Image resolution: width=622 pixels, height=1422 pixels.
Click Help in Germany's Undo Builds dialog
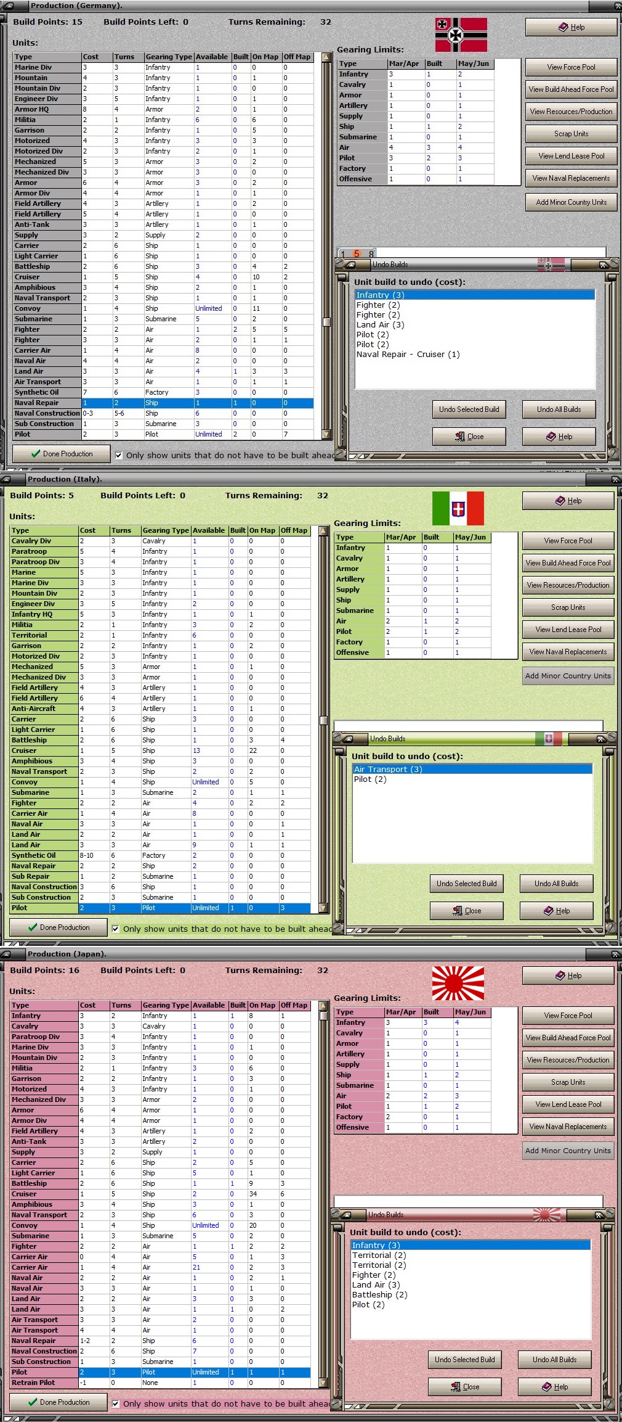(x=559, y=437)
